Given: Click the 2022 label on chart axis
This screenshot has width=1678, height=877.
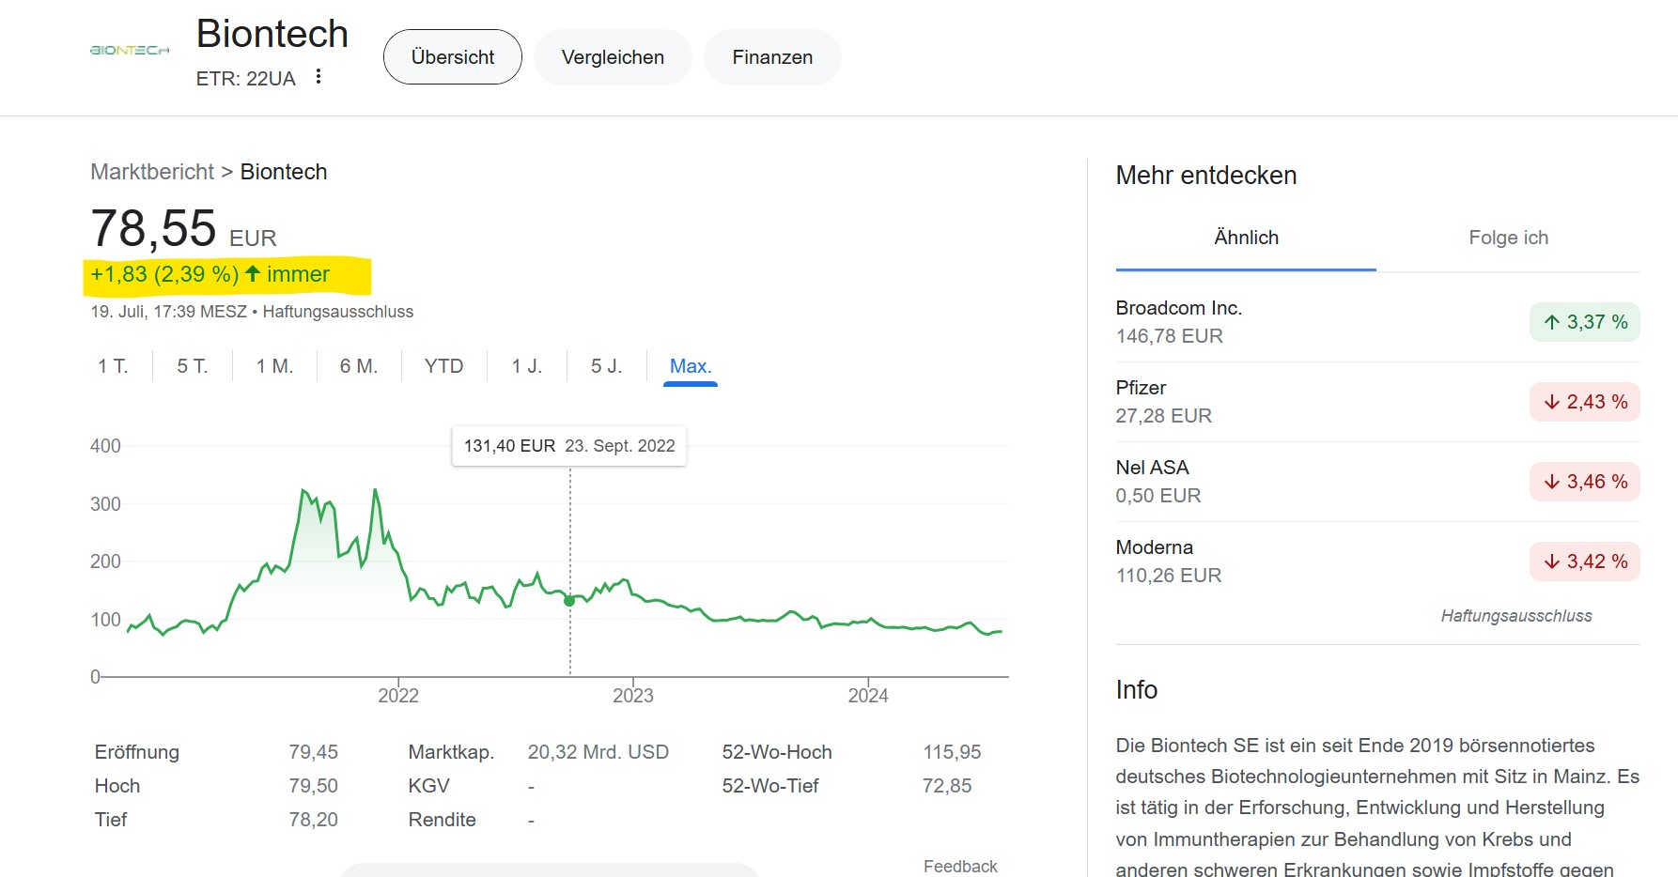Looking at the screenshot, I should coord(398,696).
